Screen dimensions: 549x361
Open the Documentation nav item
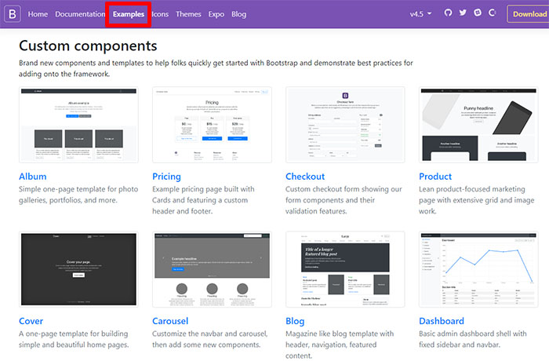[80, 14]
